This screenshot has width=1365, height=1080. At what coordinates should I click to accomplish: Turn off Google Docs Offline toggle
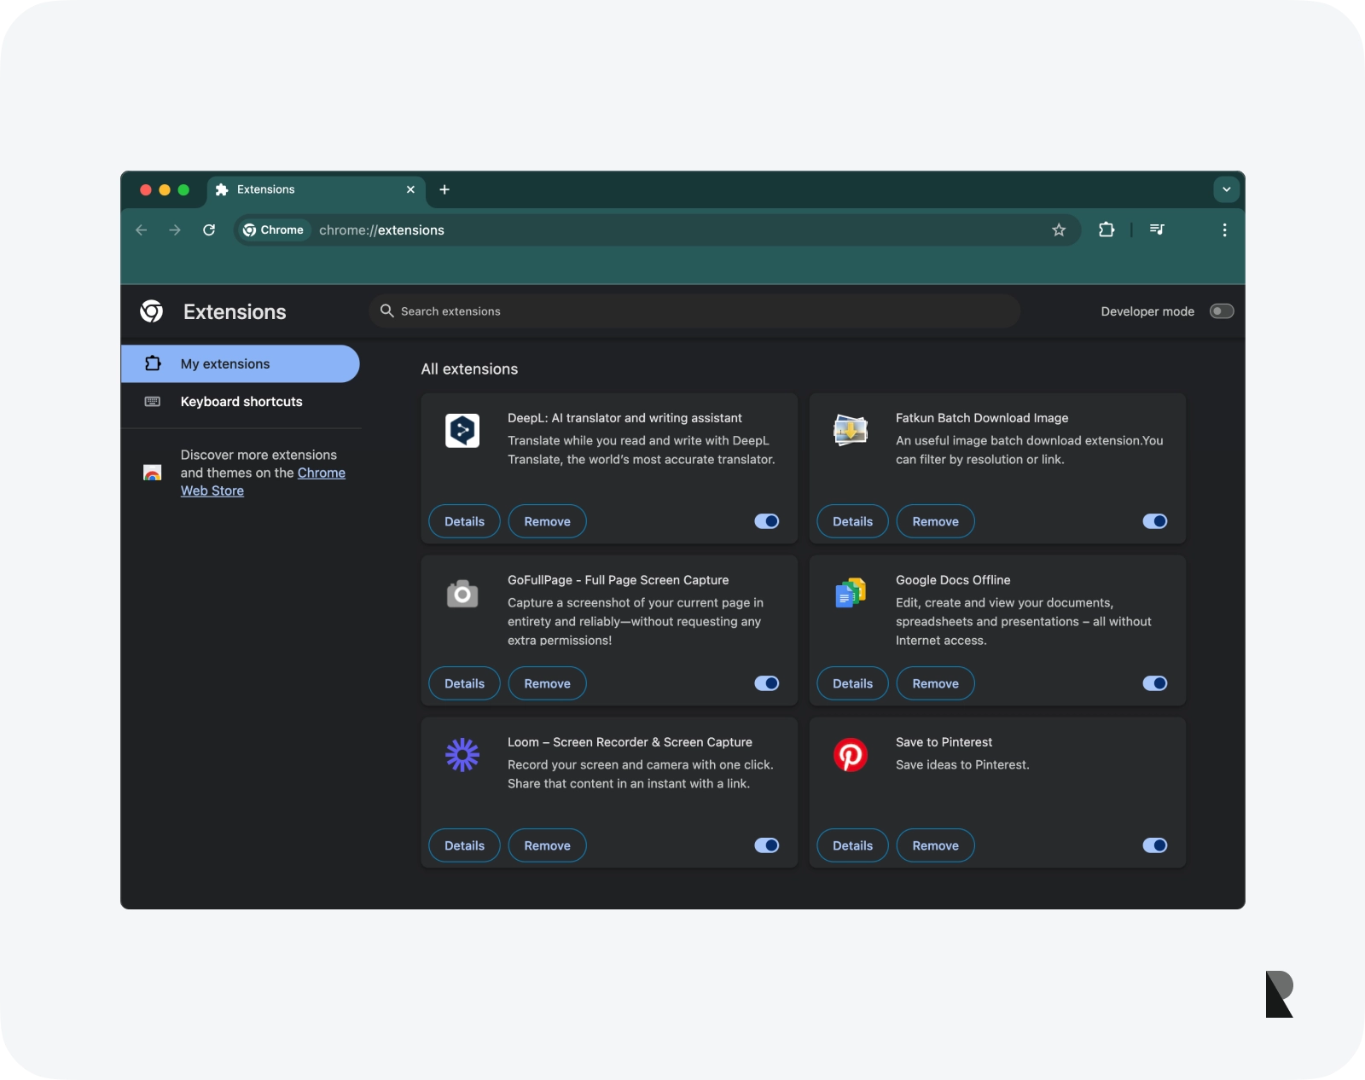(x=1155, y=683)
